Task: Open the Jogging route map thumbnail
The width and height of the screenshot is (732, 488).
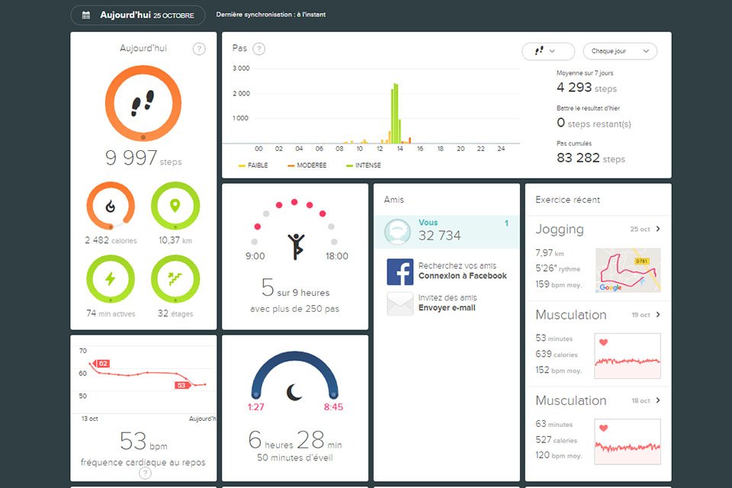Action: pyautogui.click(x=628, y=270)
